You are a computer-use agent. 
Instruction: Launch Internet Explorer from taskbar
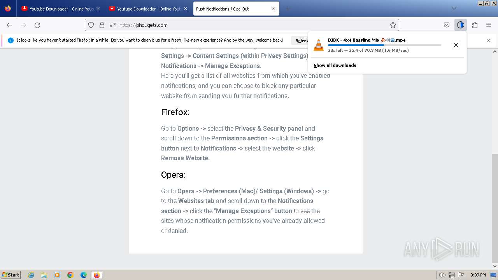[31, 275]
